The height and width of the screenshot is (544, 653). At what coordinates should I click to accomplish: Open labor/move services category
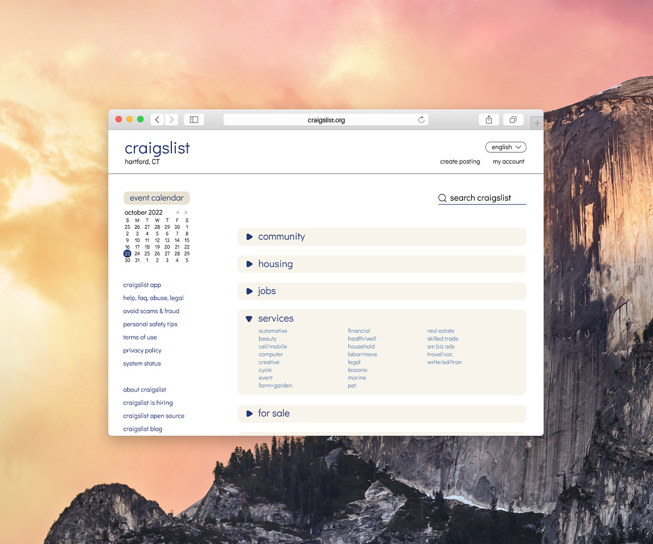pyautogui.click(x=362, y=354)
